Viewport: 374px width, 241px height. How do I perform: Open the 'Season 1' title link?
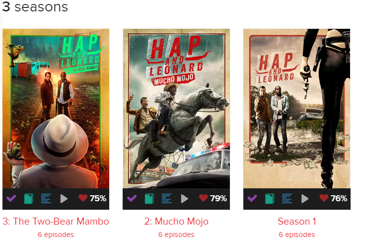297,221
